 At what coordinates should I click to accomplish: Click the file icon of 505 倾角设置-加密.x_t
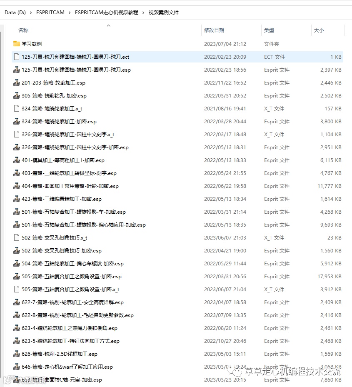[x=17, y=289]
